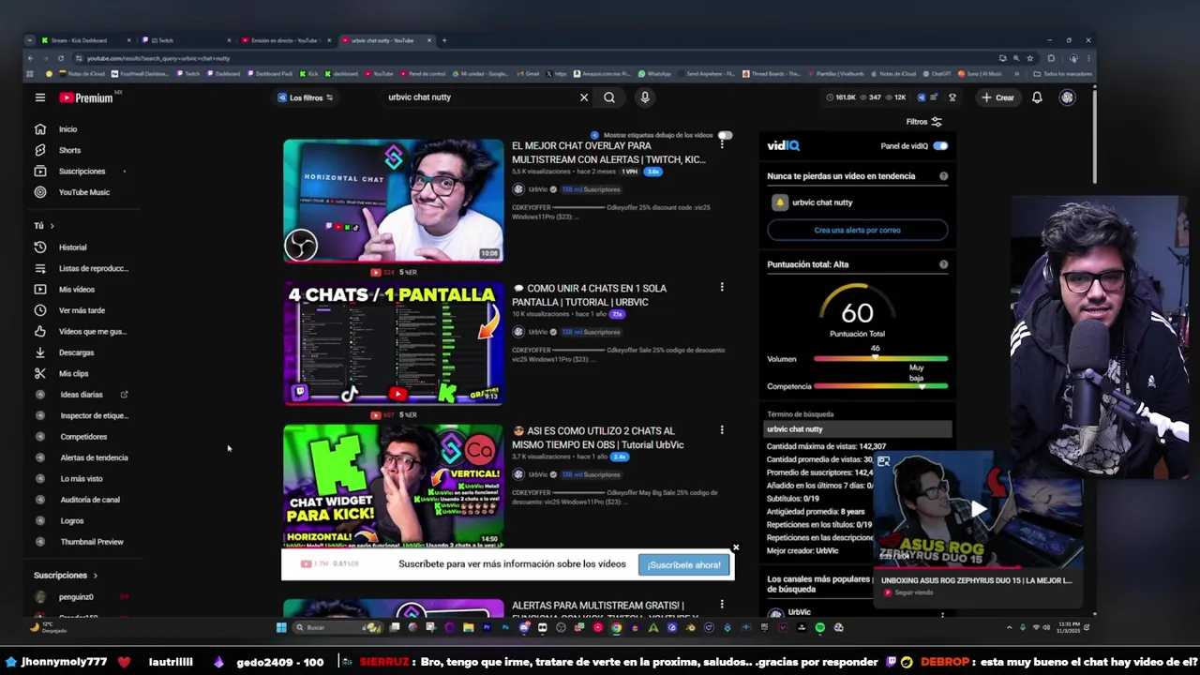Image resolution: width=1200 pixels, height=675 pixels.
Task: Click the Chrome icon on the taskbar
Action: [x=616, y=627]
